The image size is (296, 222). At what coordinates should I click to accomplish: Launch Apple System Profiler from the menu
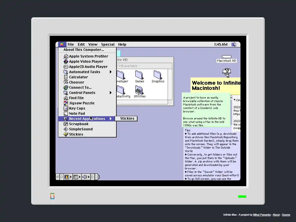(87, 56)
